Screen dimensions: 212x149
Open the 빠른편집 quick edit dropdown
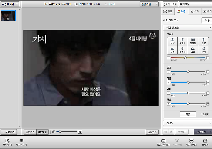(196, 4)
